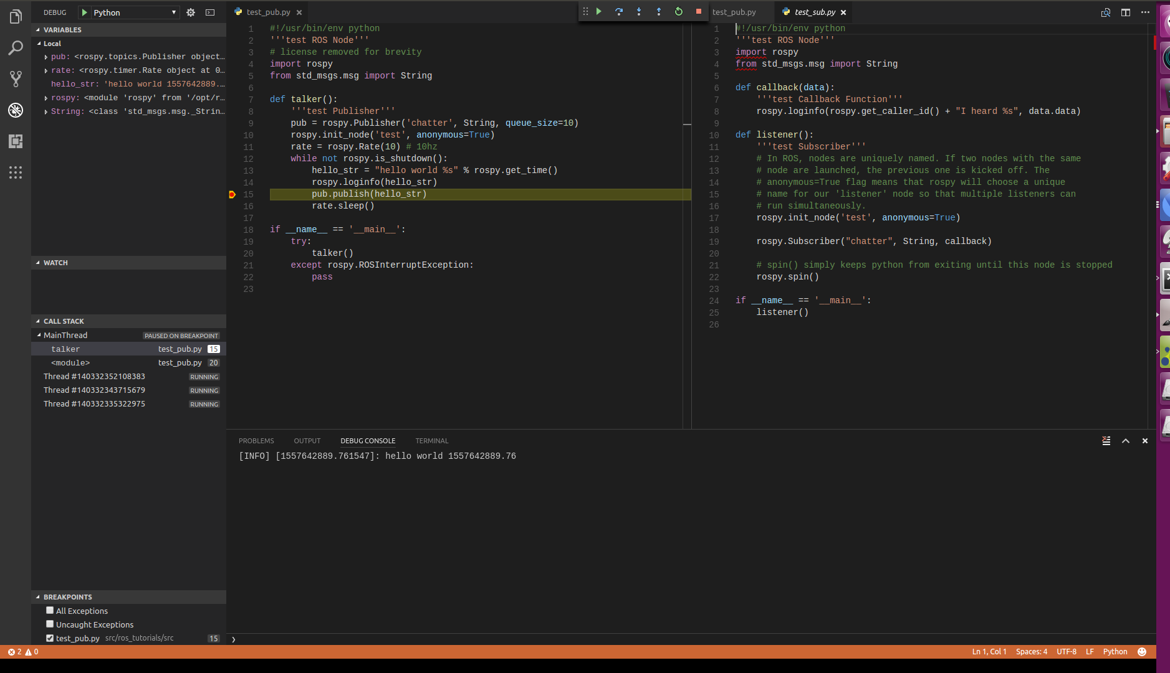
Task: Open the Source Control view
Action: click(x=16, y=79)
